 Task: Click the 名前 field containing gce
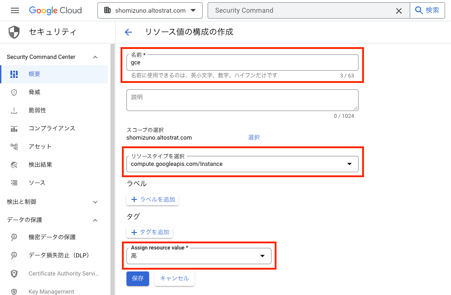pyautogui.click(x=242, y=63)
